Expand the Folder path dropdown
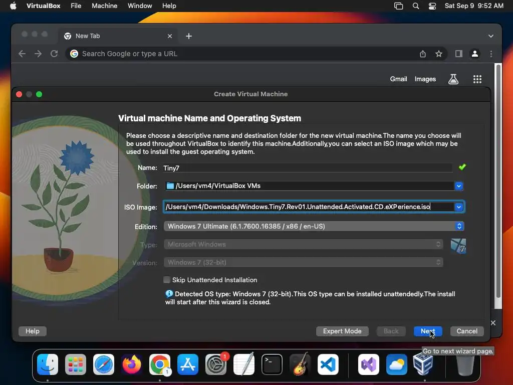The height and width of the screenshot is (385, 513). [459, 186]
